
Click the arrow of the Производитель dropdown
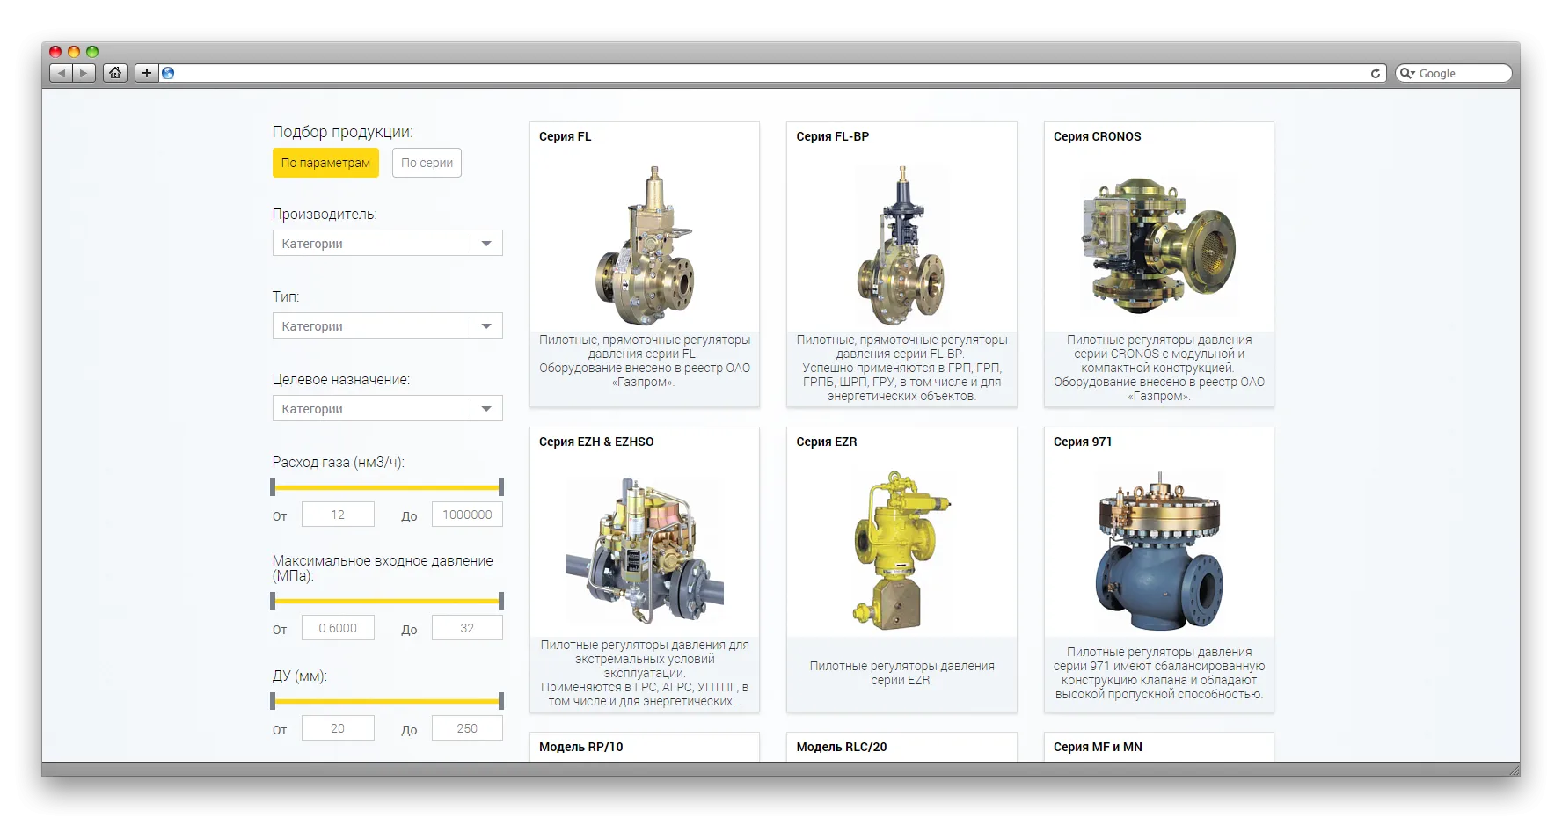point(486,244)
